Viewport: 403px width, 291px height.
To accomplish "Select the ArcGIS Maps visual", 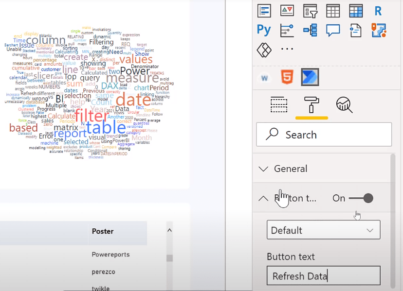I will coord(379,30).
